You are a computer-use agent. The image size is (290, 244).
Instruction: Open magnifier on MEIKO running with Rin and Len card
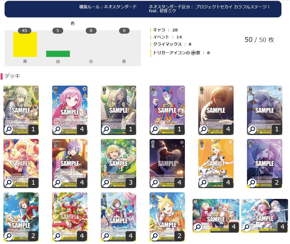[x=9, y=236]
